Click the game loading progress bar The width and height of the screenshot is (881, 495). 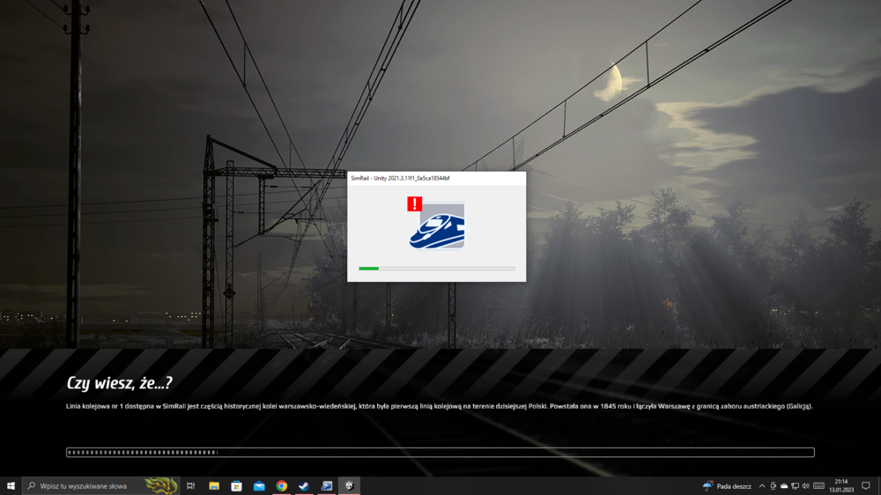coord(440,453)
